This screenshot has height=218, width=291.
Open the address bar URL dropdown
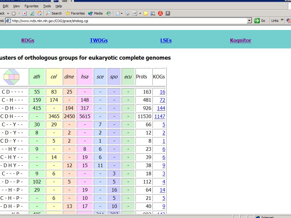[249, 21]
